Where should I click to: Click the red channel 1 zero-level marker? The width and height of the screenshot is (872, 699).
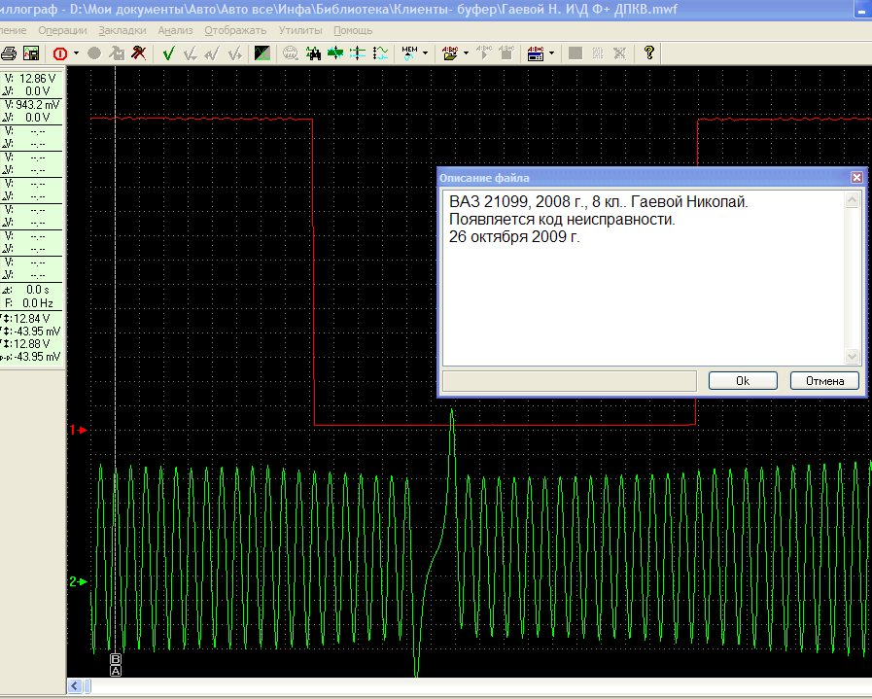pyautogui.click(x=79, y=430)
